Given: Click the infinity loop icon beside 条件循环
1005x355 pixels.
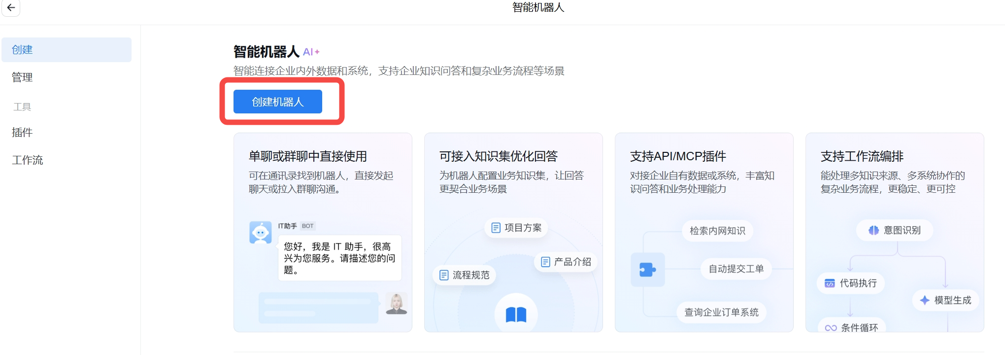Looking at the screenshot, I should [x=831, y=328].
